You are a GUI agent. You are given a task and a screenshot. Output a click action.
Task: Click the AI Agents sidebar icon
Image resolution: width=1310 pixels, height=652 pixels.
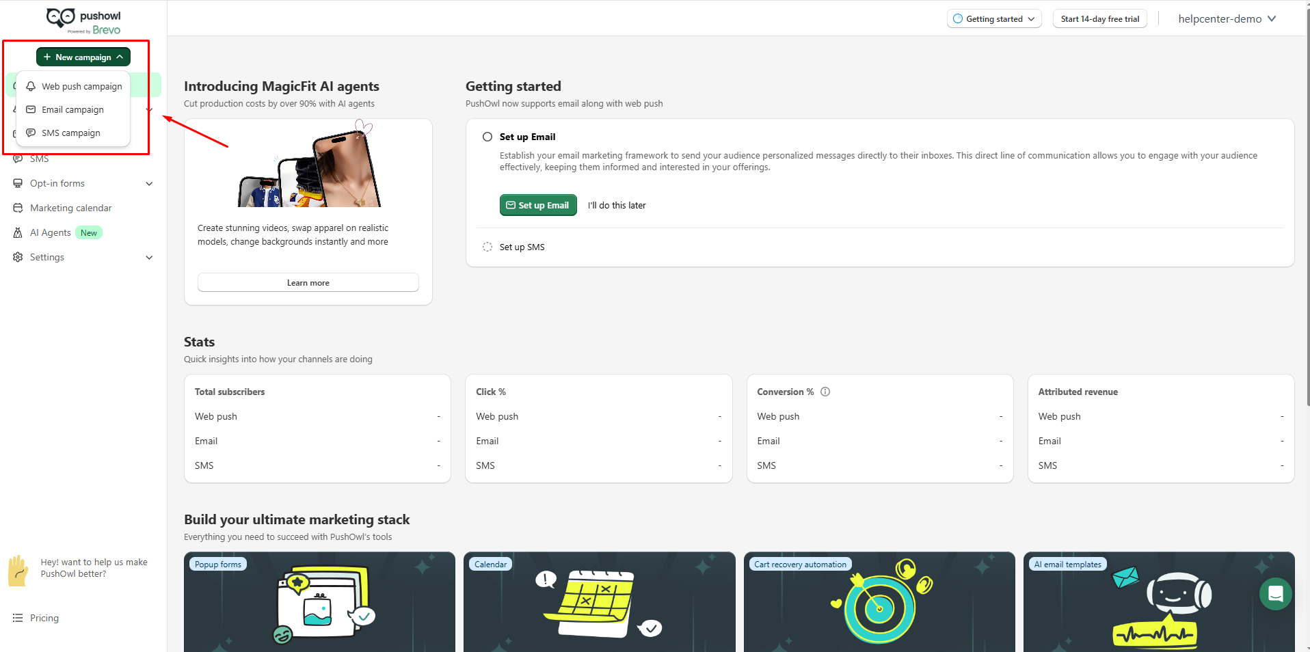[18, 232]
